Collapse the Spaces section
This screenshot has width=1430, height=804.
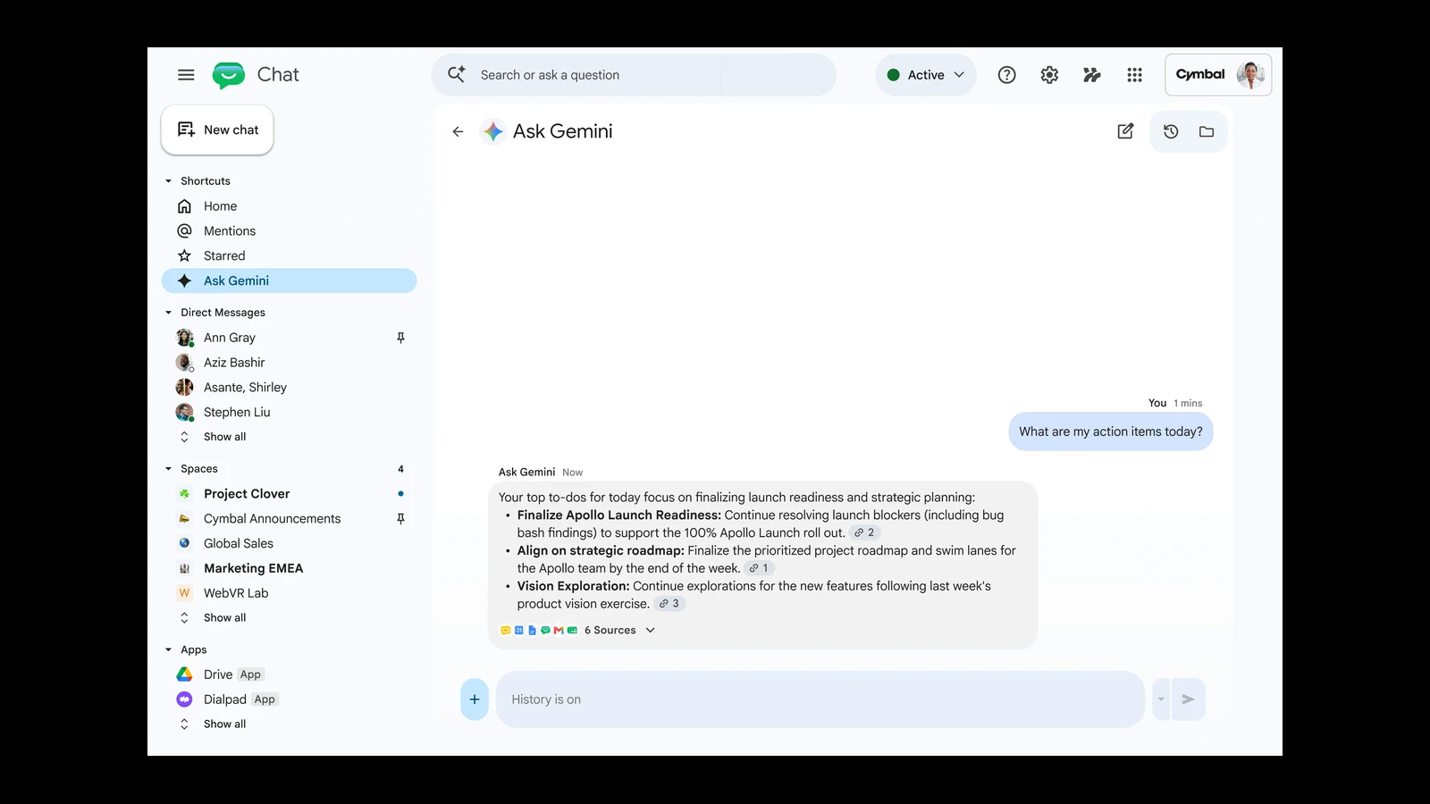point(168,469)
